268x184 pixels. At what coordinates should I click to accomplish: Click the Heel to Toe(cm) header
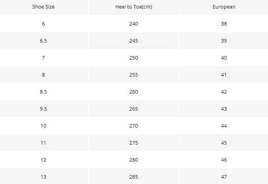134,7
